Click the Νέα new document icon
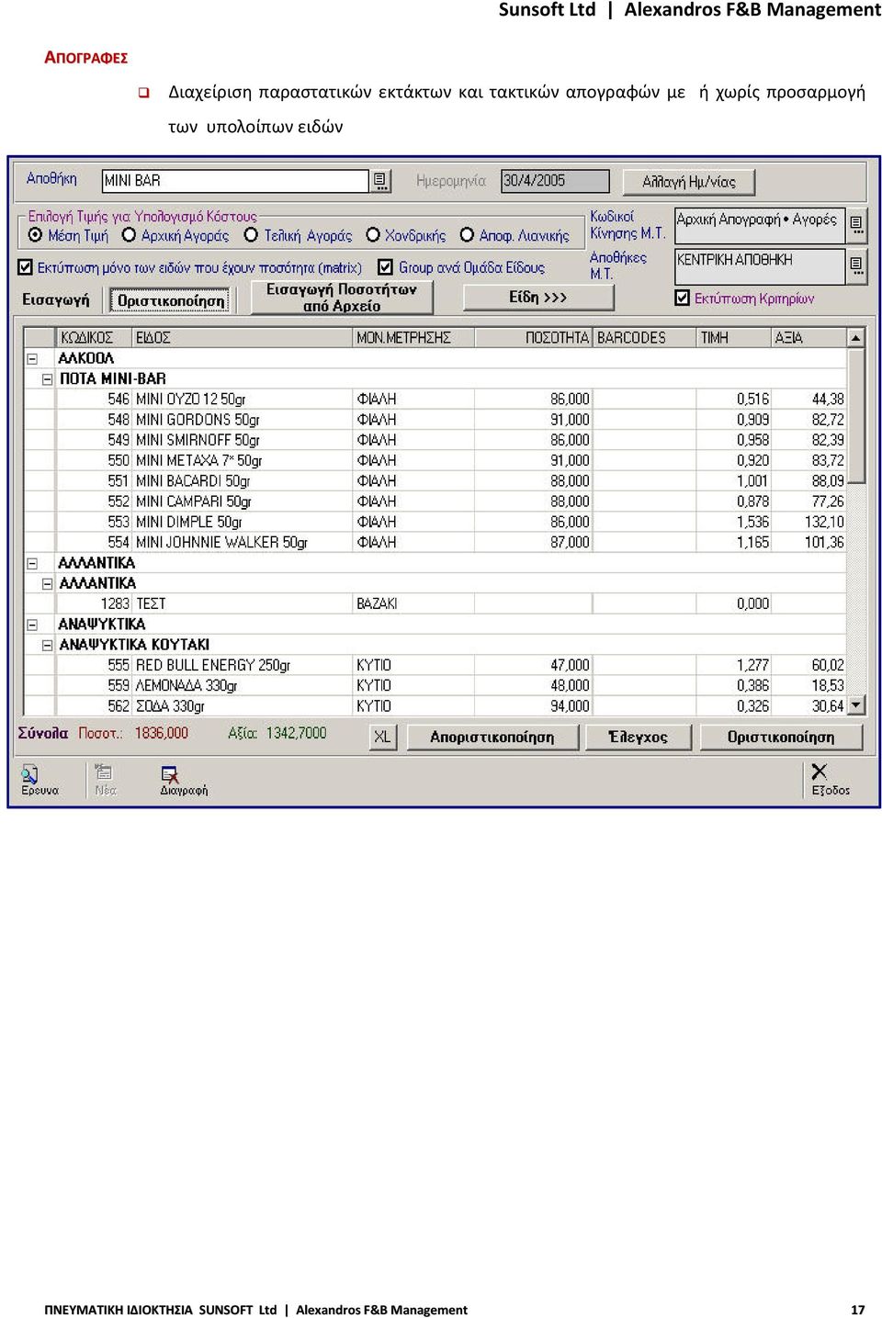882x1318 pixels. tap(105, 773)
